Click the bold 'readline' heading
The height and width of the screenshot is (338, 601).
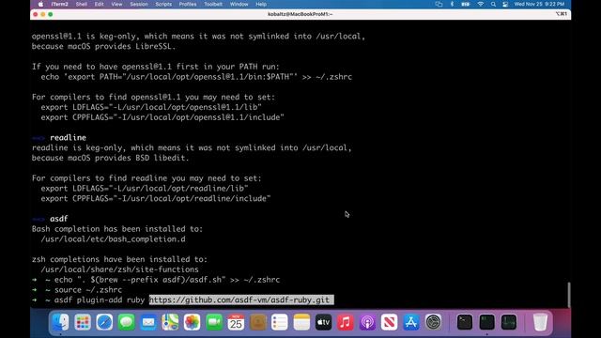[68, 138]
